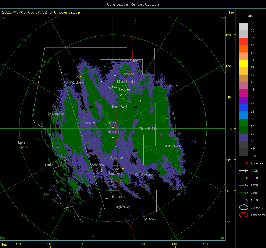Click the Blackfalds map label
The height and width of the screenshot is (248, 266).
tap(126, 82)
